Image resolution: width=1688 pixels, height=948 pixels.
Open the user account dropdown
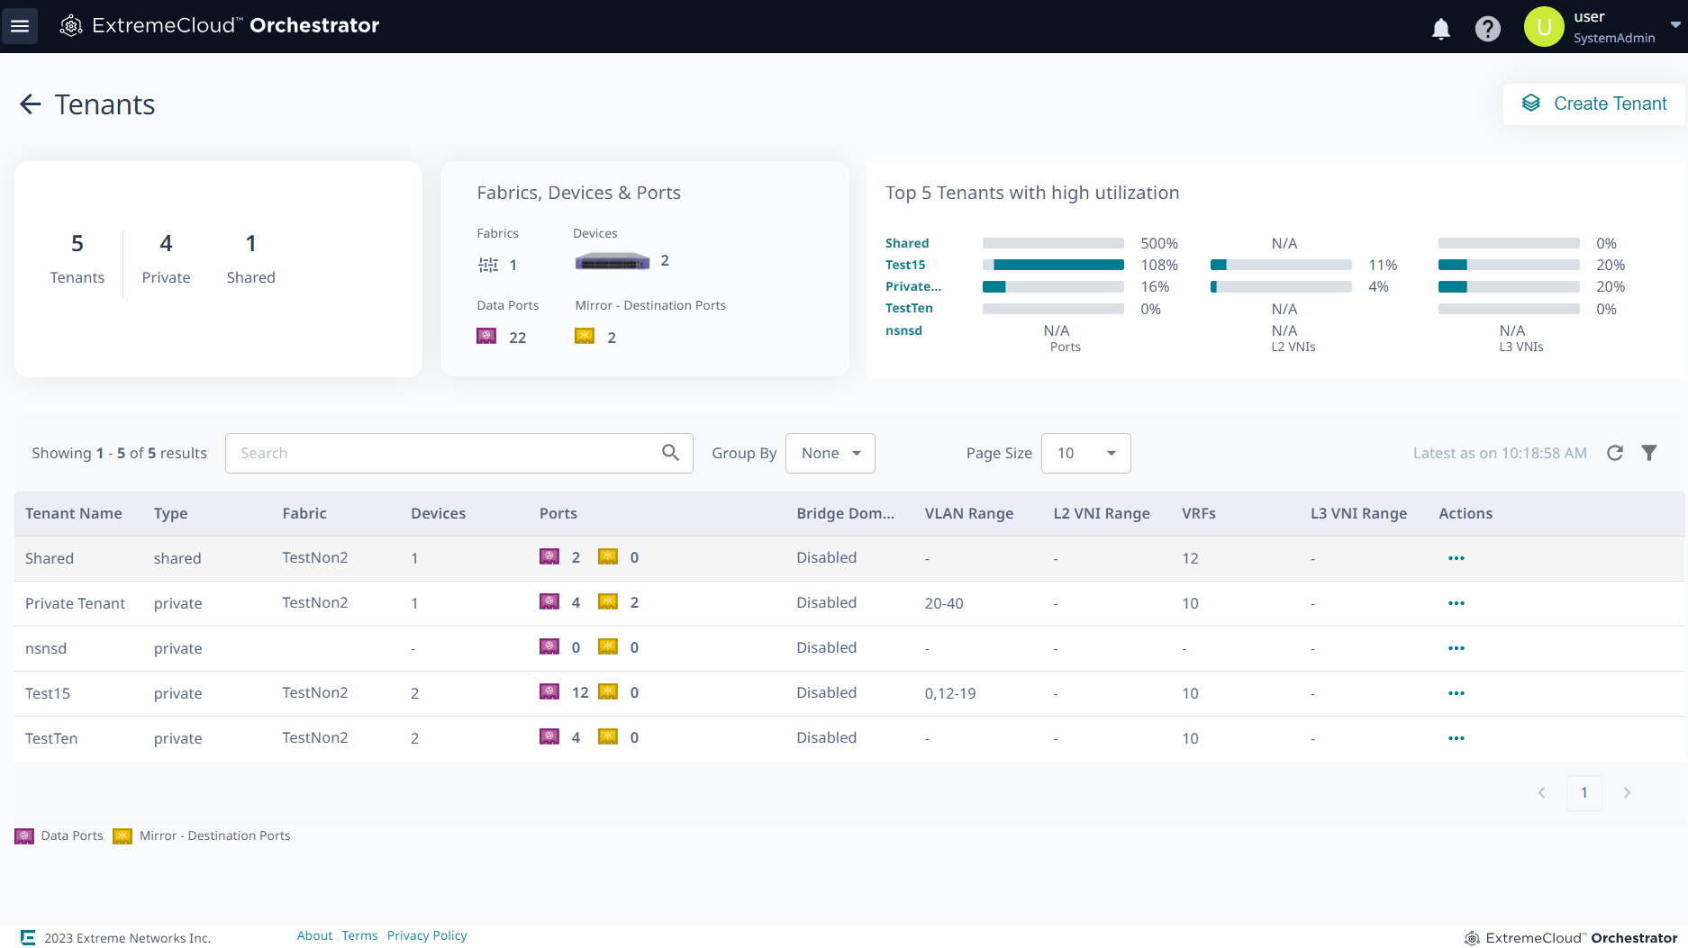[1674, 25]
